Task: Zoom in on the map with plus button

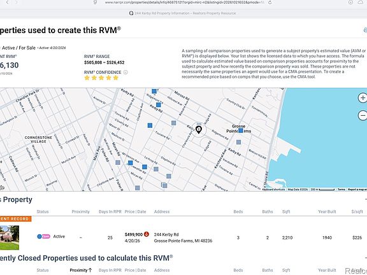Action: 363,98
